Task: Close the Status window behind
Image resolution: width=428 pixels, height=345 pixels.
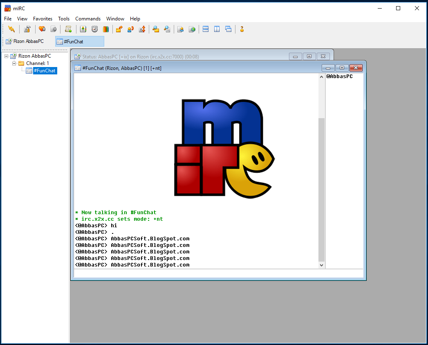Action: [x=323, y=56]
